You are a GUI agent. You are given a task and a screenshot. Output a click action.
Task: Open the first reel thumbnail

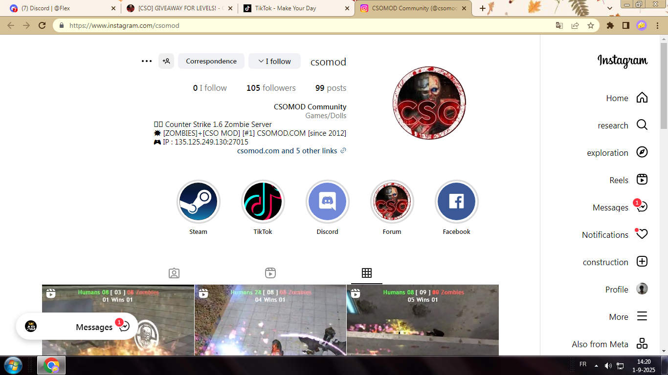click(118, 320)
